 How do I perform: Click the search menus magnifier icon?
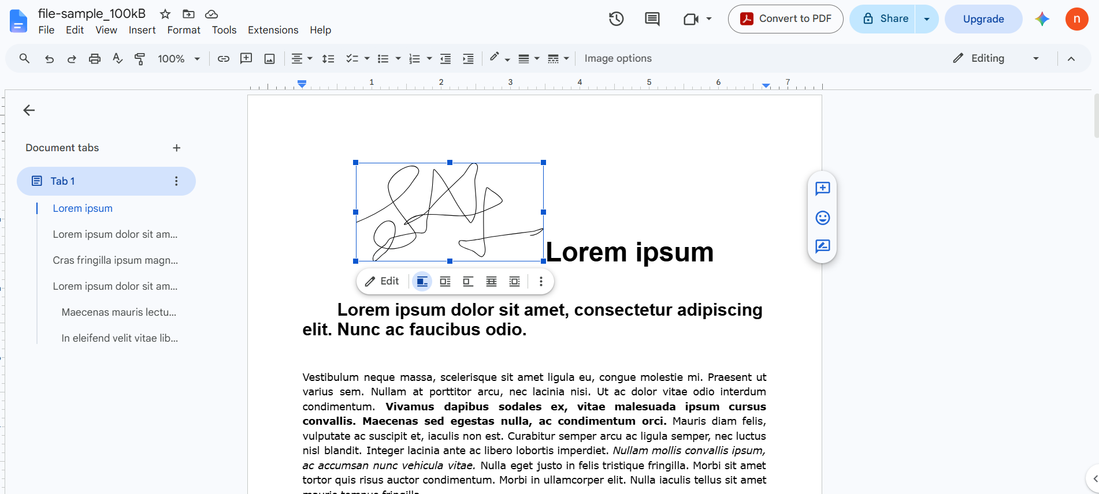(x=24, y=58)
